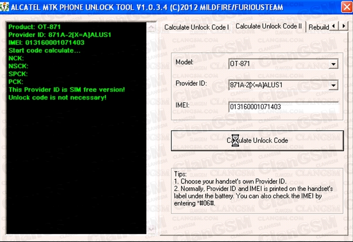Click the 'Start code calculate...' log line
The height and width of the screenshot is (242, 353).
(x=44, y=50)
